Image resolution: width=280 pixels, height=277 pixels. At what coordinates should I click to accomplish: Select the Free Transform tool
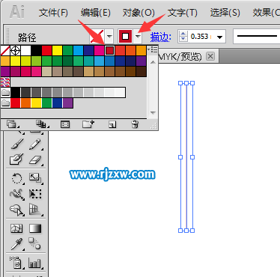(x=35, y=194)
